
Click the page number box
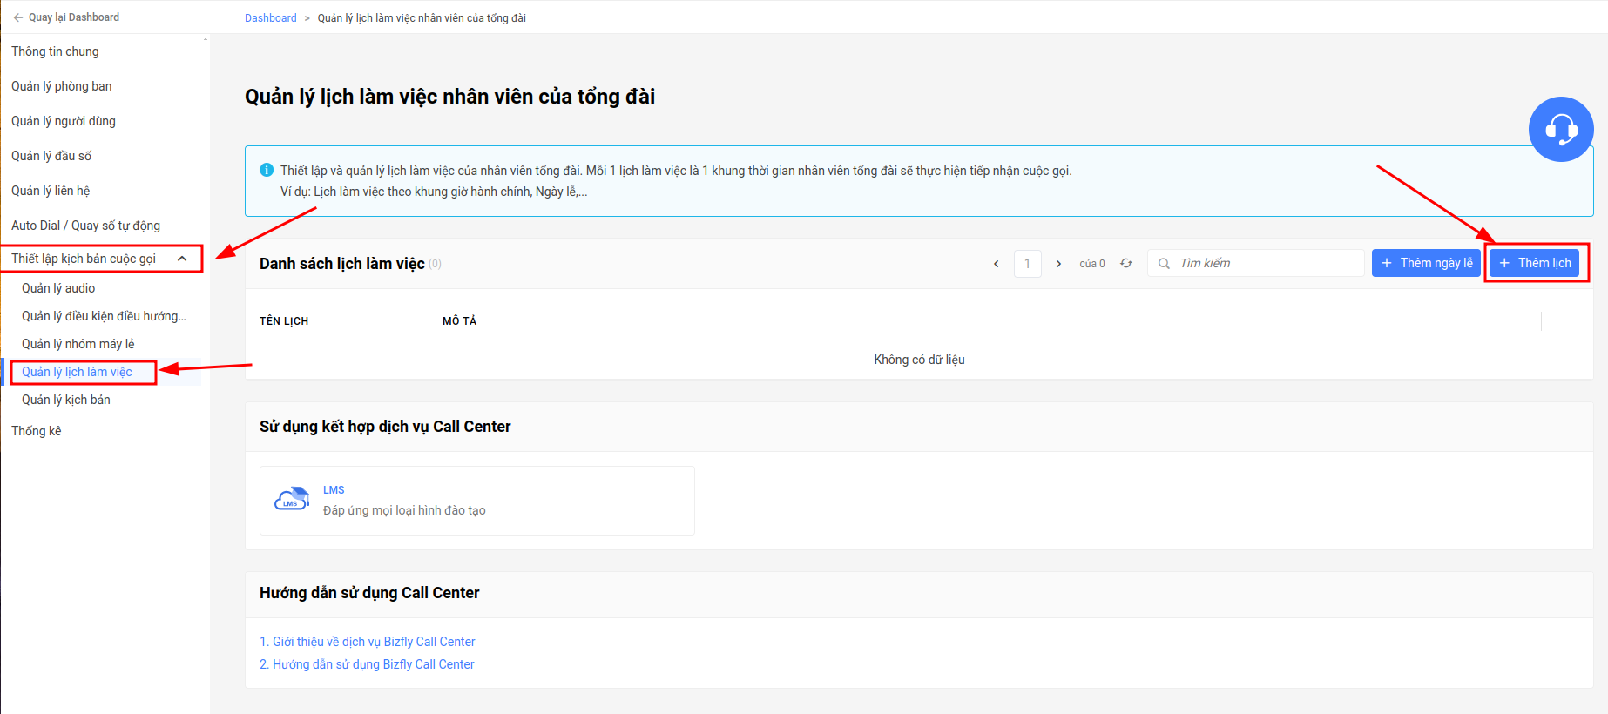coord(1027,264)
